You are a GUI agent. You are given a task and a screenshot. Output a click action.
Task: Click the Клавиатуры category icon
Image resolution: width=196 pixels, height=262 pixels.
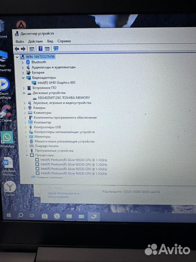pyautogui.click(x=30, y=113)
